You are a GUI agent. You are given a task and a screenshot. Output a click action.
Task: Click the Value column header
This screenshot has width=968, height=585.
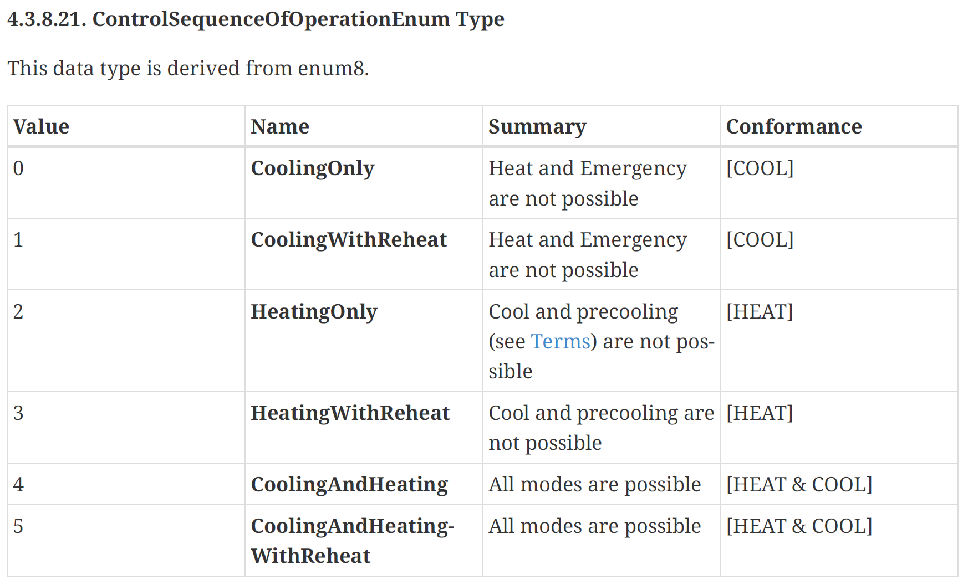click(x=41, y=127)
